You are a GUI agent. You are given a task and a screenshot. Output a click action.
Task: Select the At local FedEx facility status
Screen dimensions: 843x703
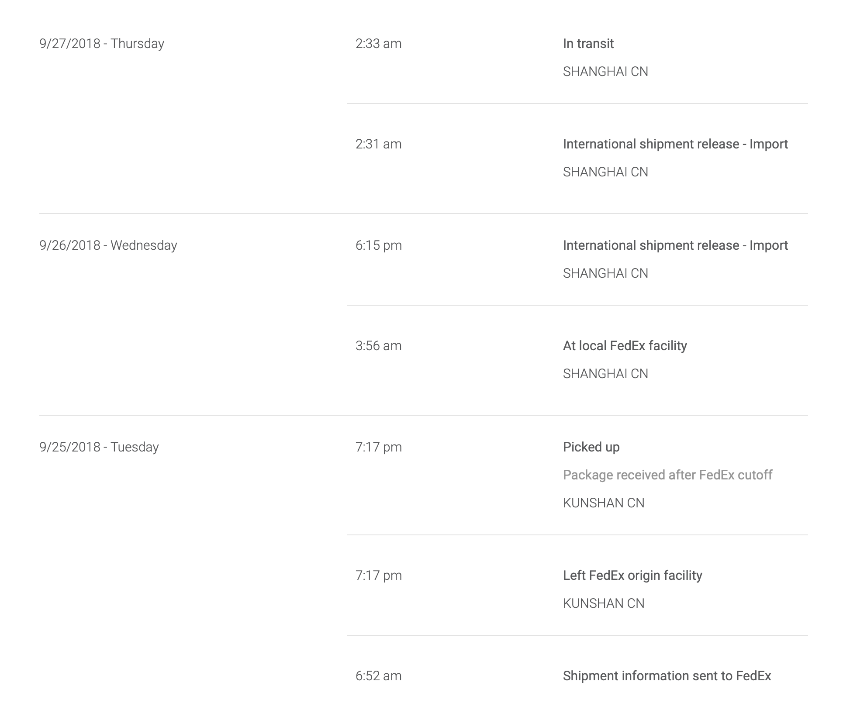pos(625,346)
